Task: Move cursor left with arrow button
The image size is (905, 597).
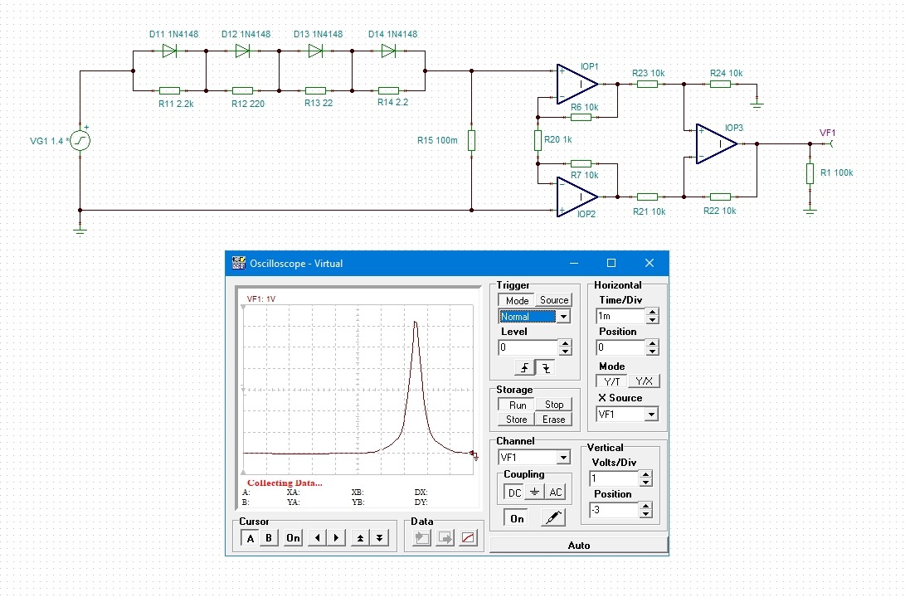Action: [x=317, y=538]
